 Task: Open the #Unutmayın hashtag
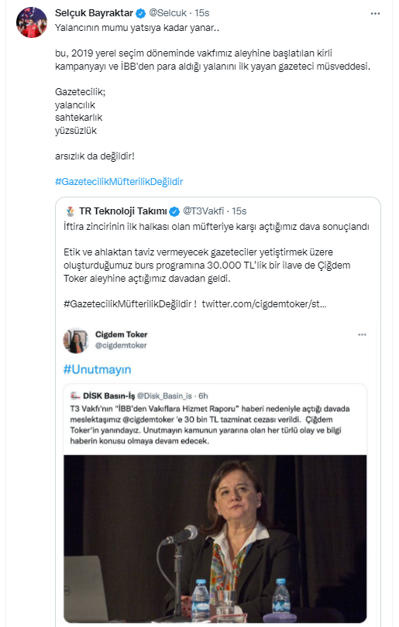click(x=98, y=369)
